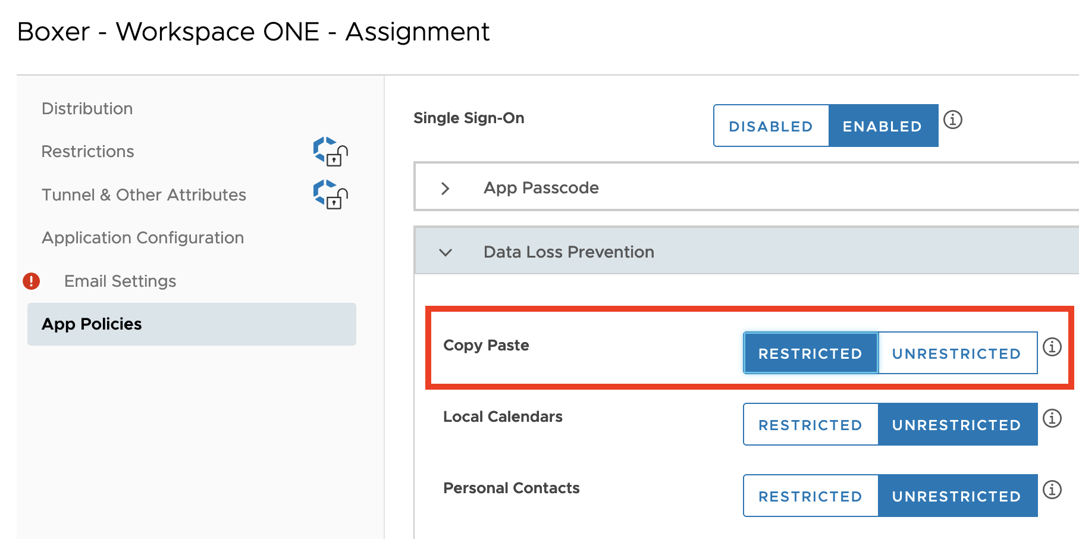Click the info icon beside Local Calendars

(x=1053, y=419)
